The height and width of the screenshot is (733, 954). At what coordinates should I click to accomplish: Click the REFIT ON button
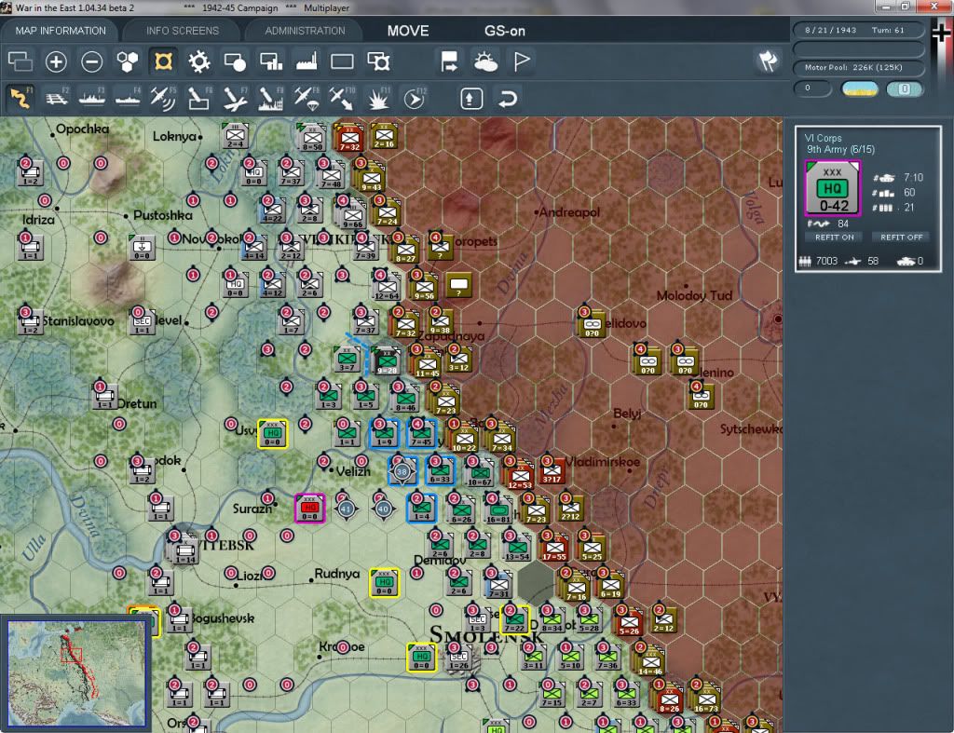[834, 238]
